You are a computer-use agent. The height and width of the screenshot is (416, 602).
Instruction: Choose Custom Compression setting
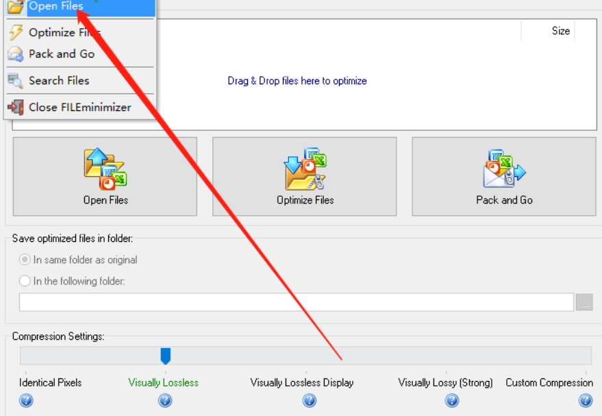click(549, 382)
